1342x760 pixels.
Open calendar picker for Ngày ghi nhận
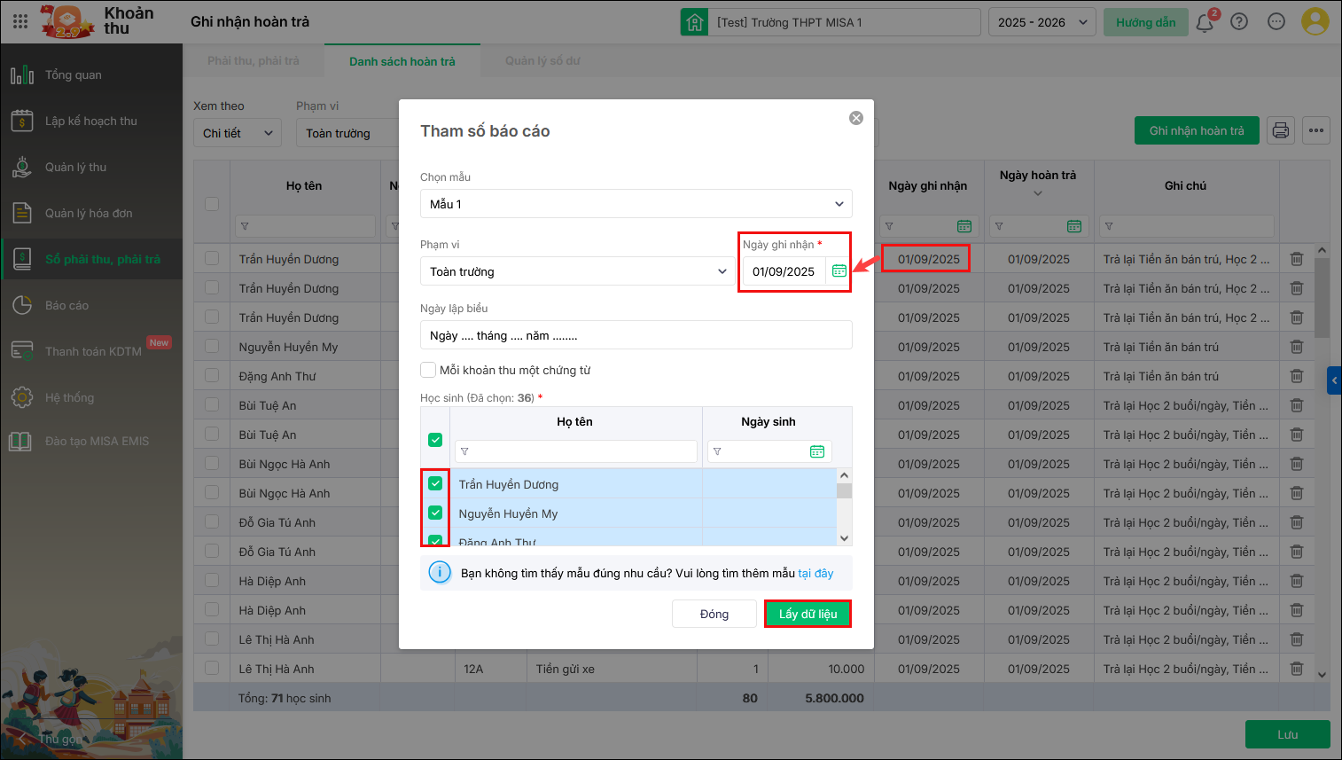click(x=839, y=271)
